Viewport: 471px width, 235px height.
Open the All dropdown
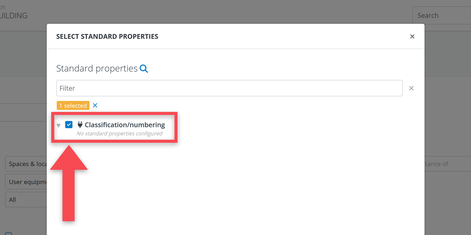pos(26,200)
